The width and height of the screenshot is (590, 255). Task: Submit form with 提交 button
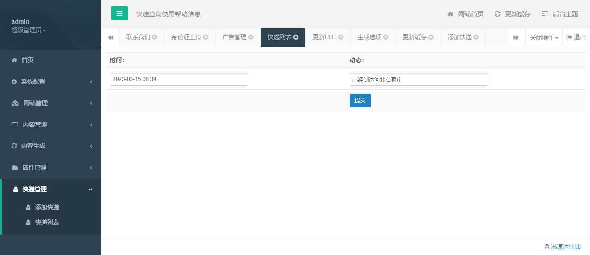tap(360, 101)
